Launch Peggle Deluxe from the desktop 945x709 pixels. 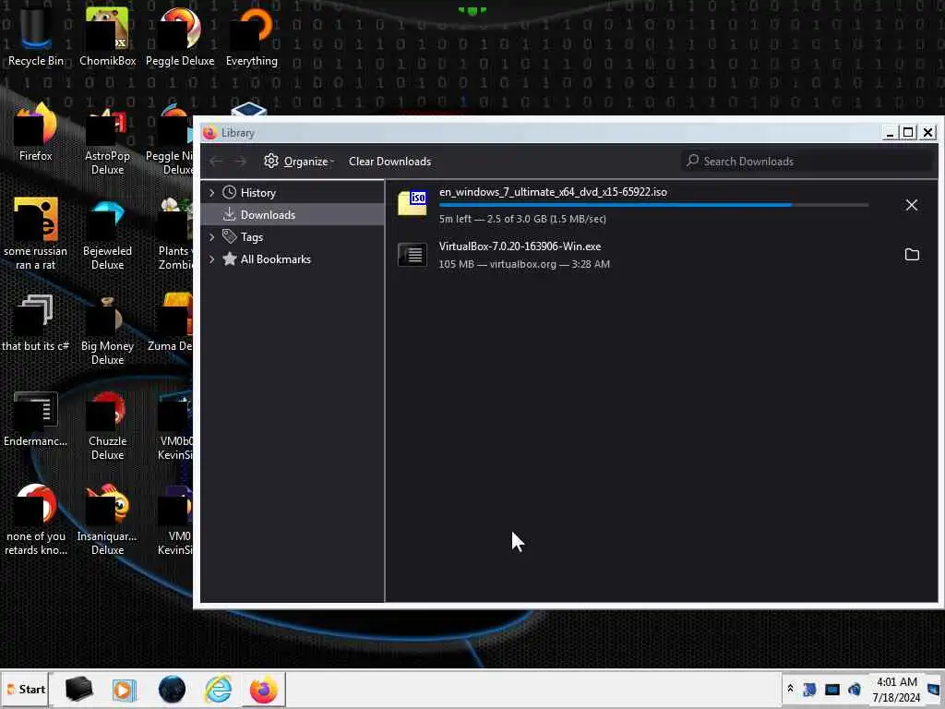180,36
